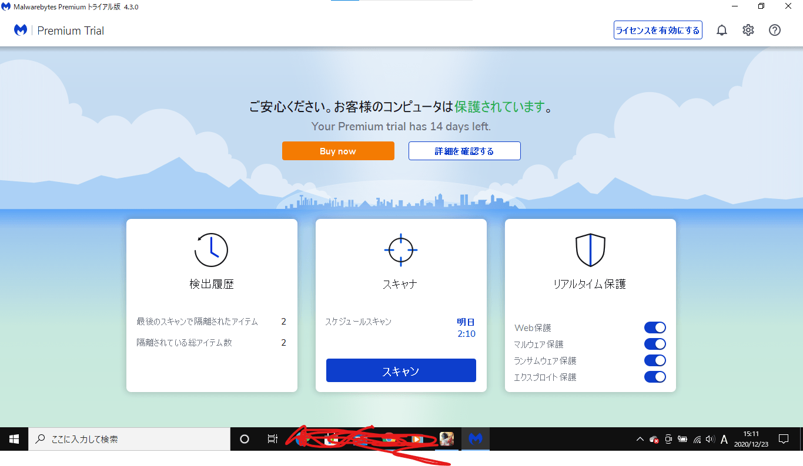Open the Action Center notification icon
The height and width of the screenshot is (466, 803).
pos(784,439)
